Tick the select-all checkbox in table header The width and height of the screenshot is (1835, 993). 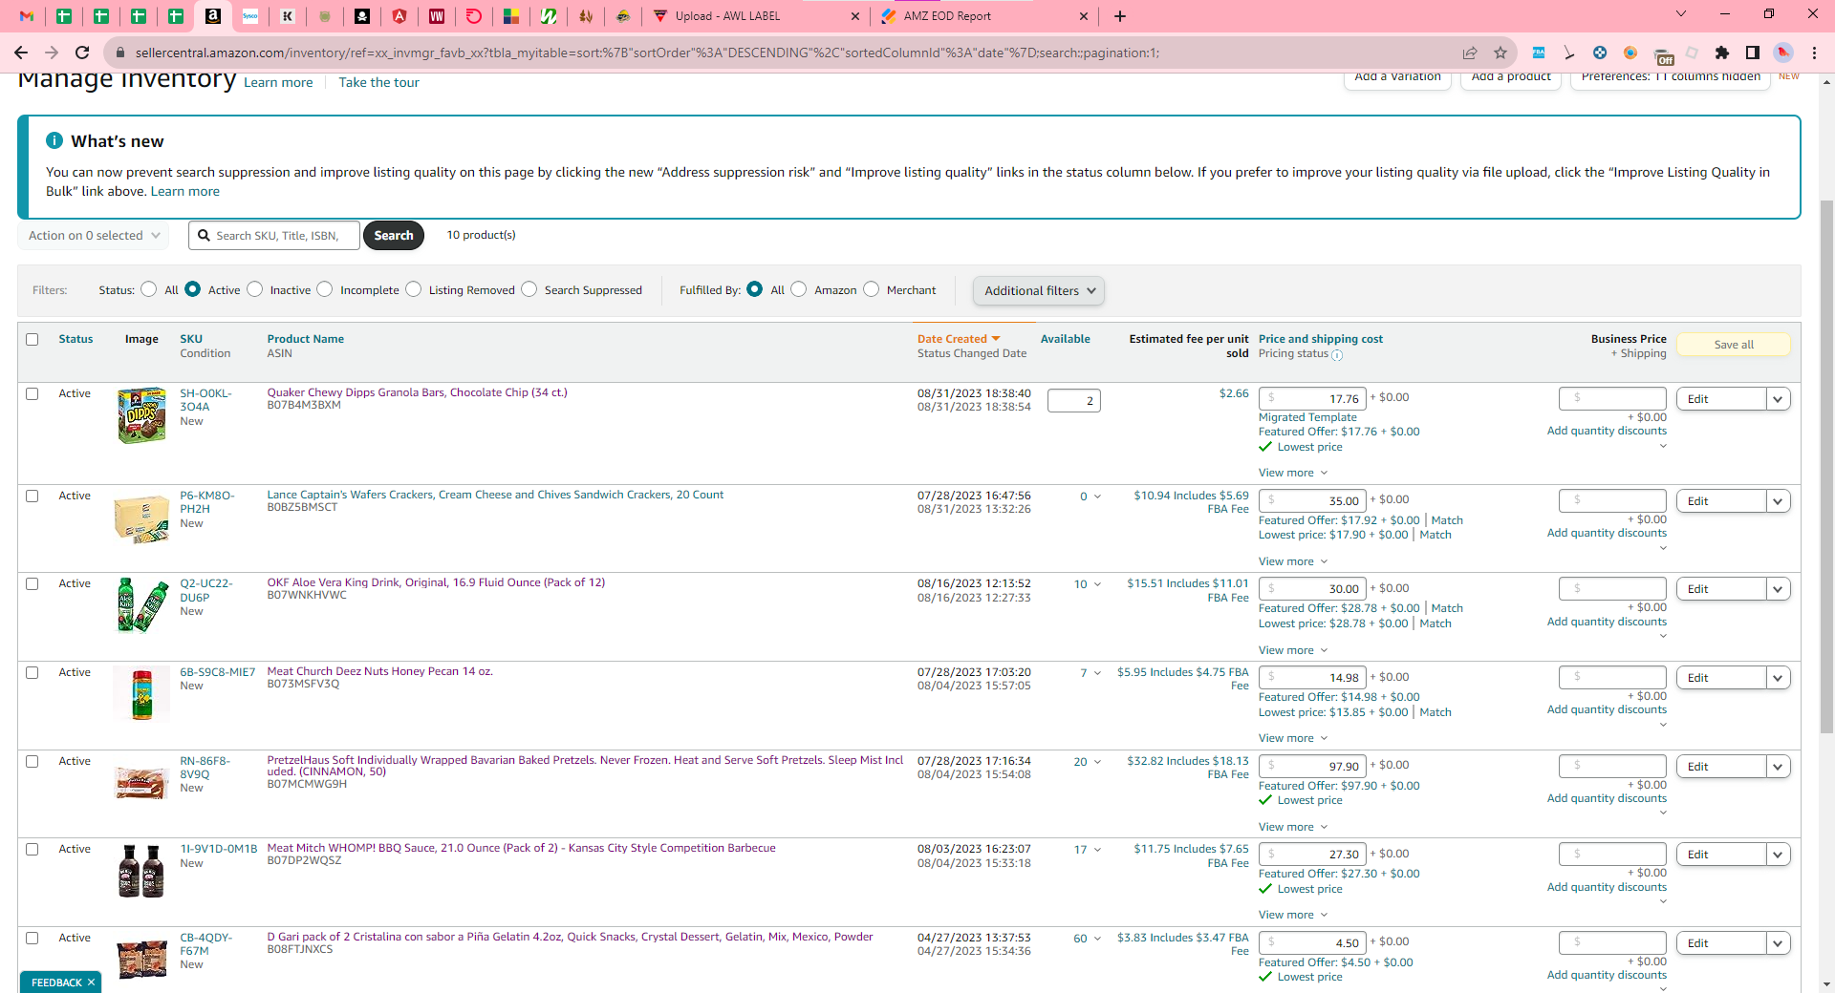click(x=32, y=339)
